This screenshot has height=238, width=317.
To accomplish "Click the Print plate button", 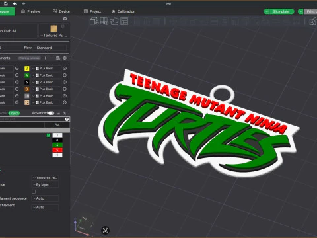I will [x=310, y=11].
